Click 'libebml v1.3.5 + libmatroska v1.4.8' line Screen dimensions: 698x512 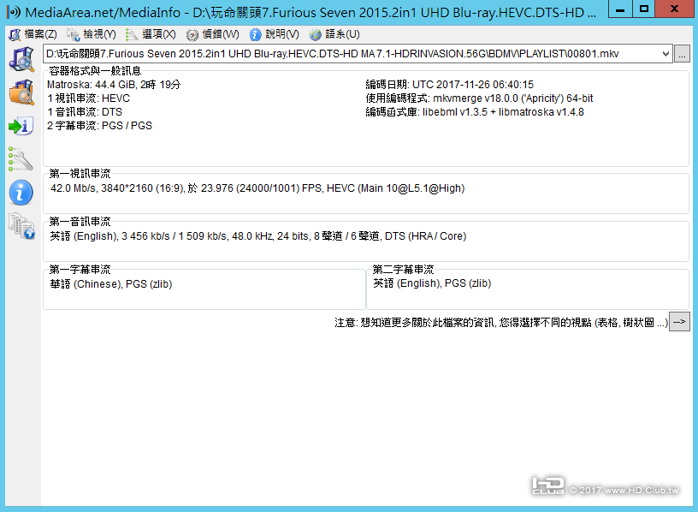point(475,112)
